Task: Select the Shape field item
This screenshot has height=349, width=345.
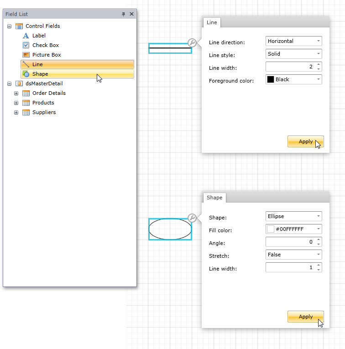Action: [77, 74]
